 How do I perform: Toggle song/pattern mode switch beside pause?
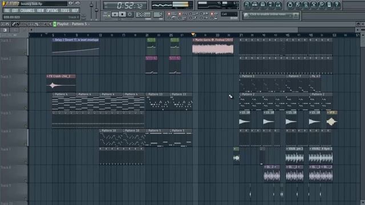click(x=108, y=14)
